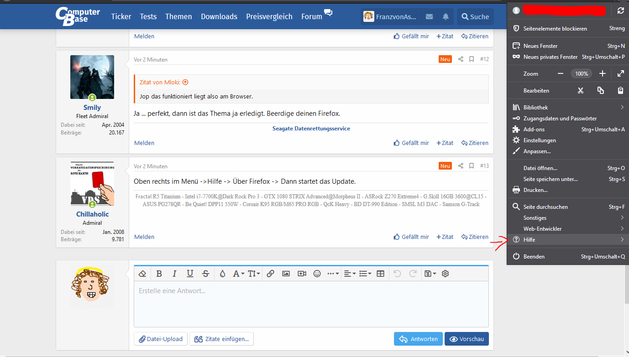Insert a table in the editor

point(380,274)
